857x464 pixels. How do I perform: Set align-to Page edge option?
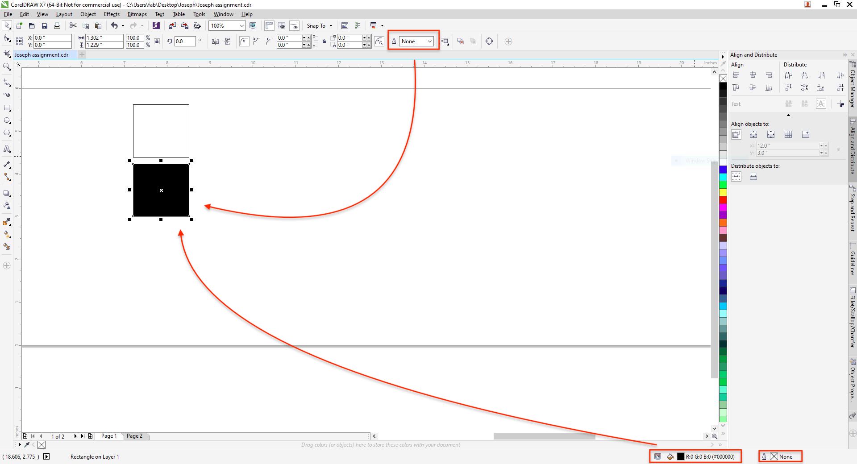[753, 134]
